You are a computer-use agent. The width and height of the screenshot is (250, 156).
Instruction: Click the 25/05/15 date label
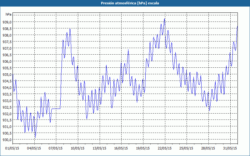[186, 149]
